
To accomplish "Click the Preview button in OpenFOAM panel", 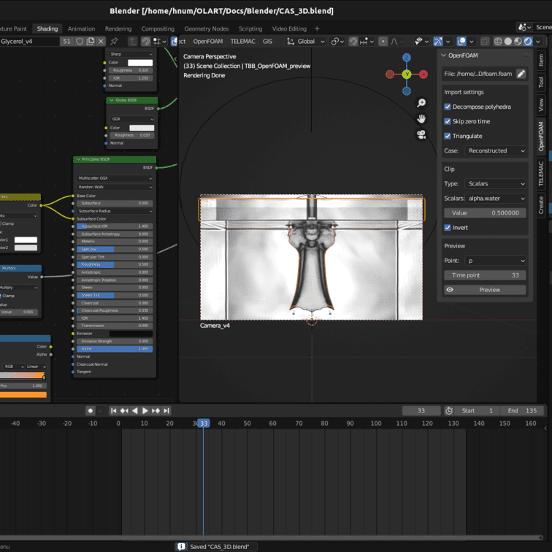I will tap(485, 290).
